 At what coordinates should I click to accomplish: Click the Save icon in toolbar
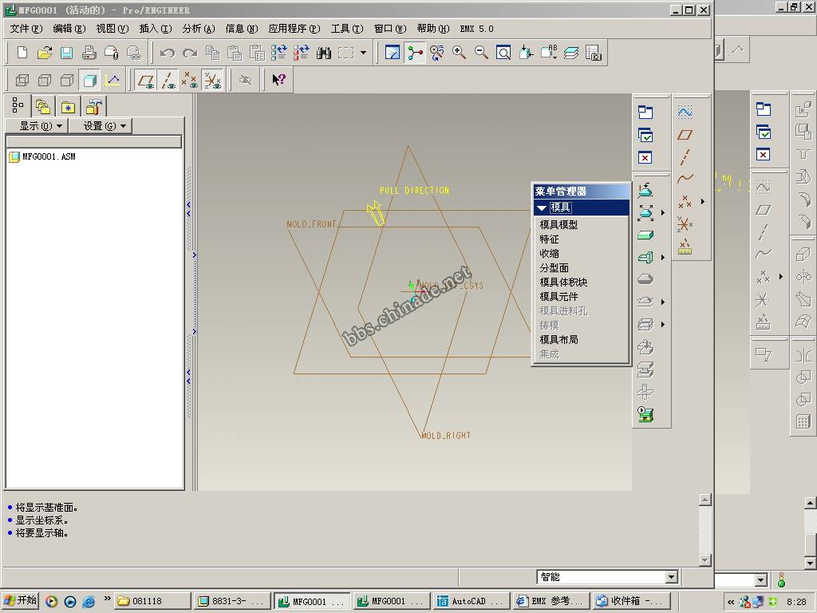(67, 53)
